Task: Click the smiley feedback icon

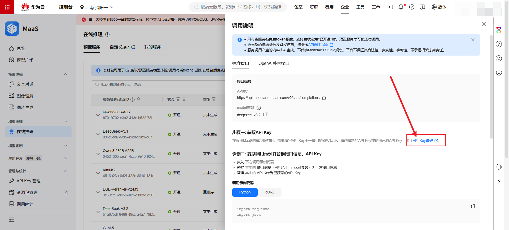Action: point(499,58)
